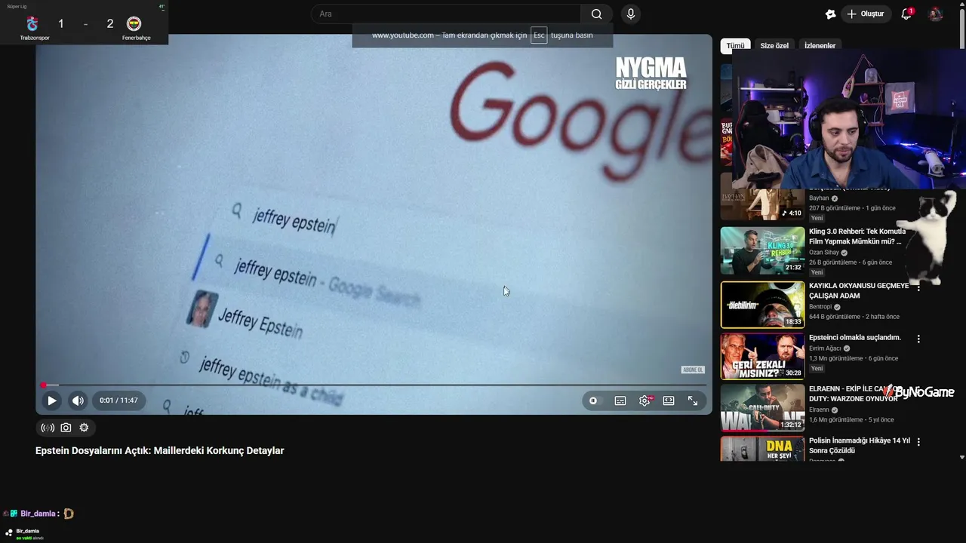Viewport: 966px width, 543px height.
Task: Click the Bir_damla chat username
Action: pos(38,514)
